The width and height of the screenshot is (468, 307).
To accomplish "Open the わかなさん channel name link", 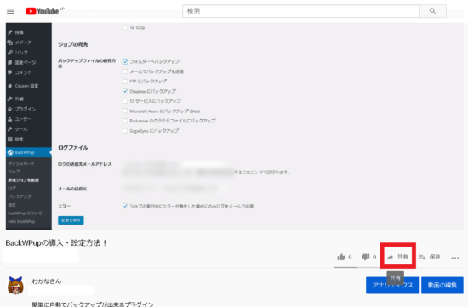I will coord(47,281).
